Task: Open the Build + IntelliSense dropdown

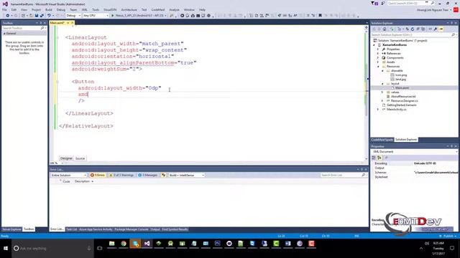Action: point(187,175)
